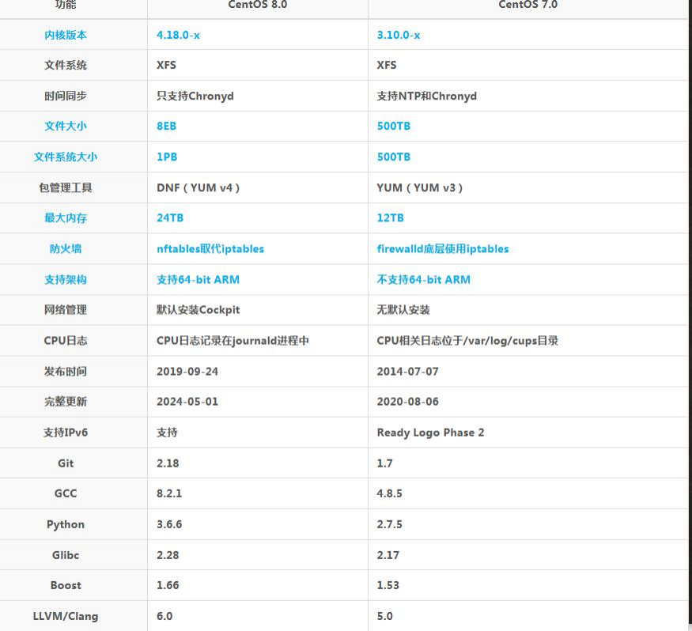Click the '12TB' max memory value
The width and height of the screenshot is (692, 631).
pyautogui.click(x=390, y=217)
